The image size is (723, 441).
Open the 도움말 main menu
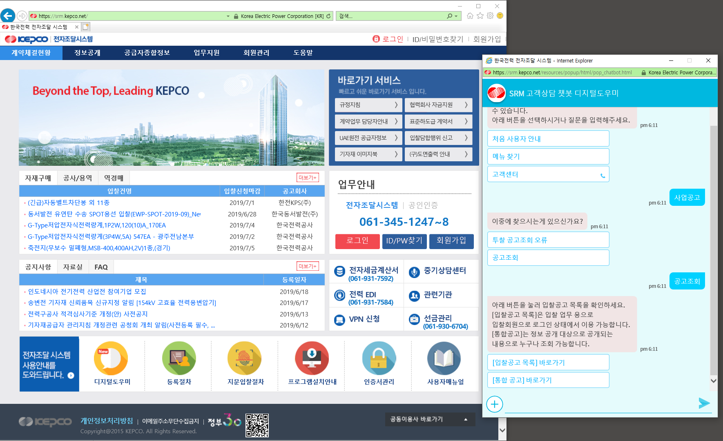(303, 53)
